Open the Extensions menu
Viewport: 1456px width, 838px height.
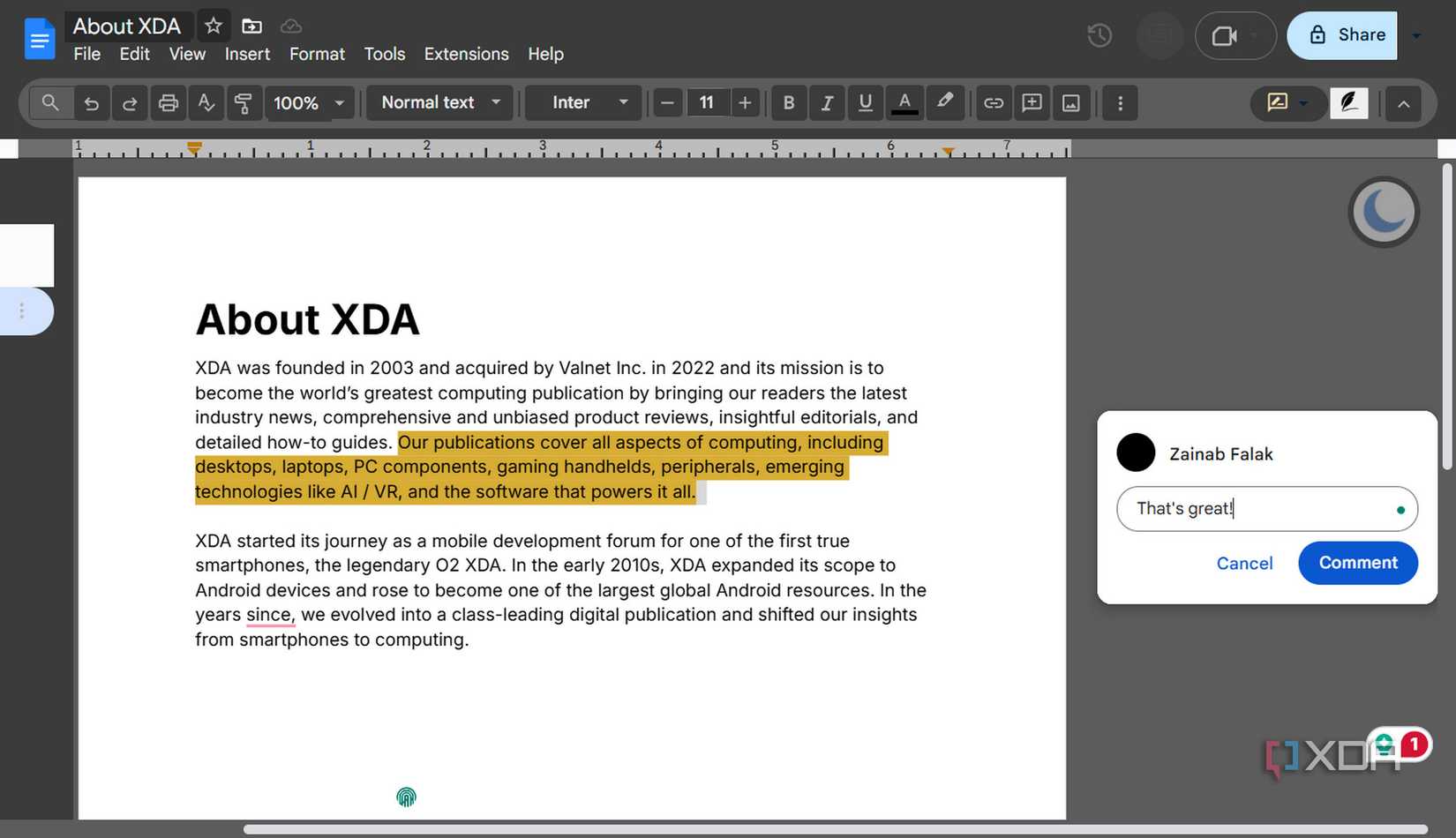pyautogui.click(x=466, y=54)
